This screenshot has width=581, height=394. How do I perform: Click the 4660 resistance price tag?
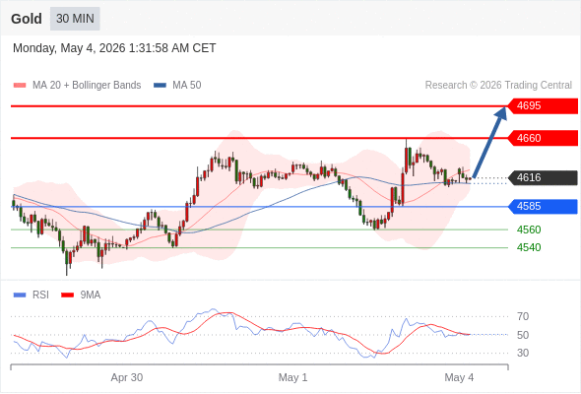tap(542, 138)
